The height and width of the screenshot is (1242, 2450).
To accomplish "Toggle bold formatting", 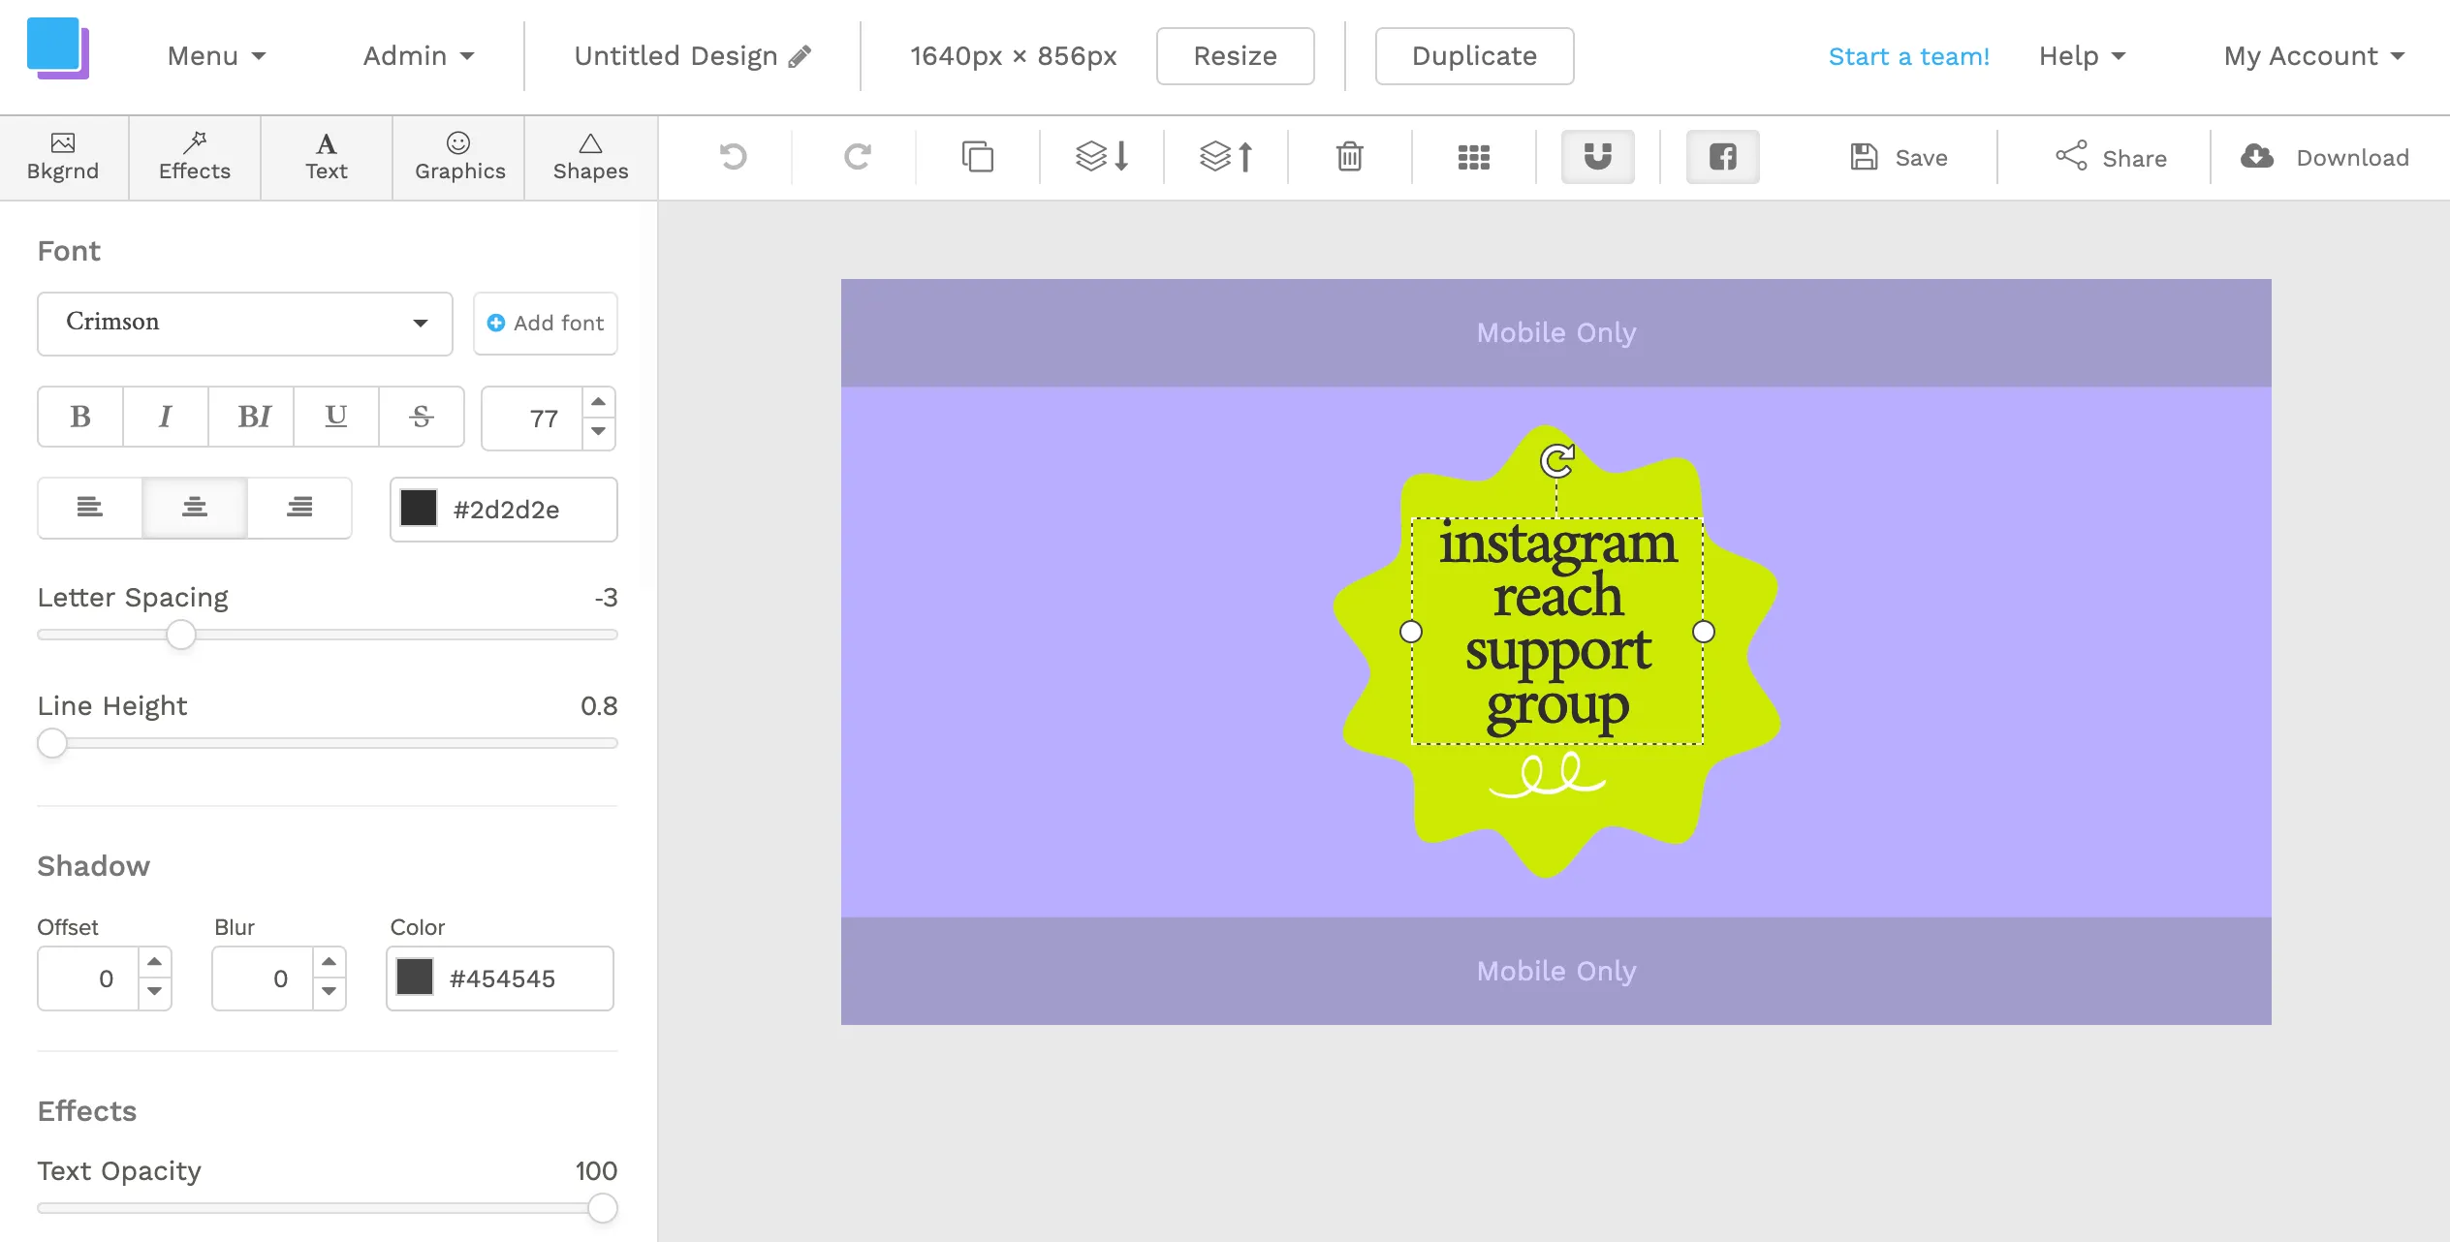I will coord(80,417).
